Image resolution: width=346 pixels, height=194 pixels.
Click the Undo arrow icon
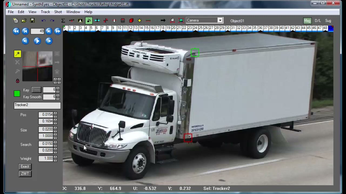(44, 20)
